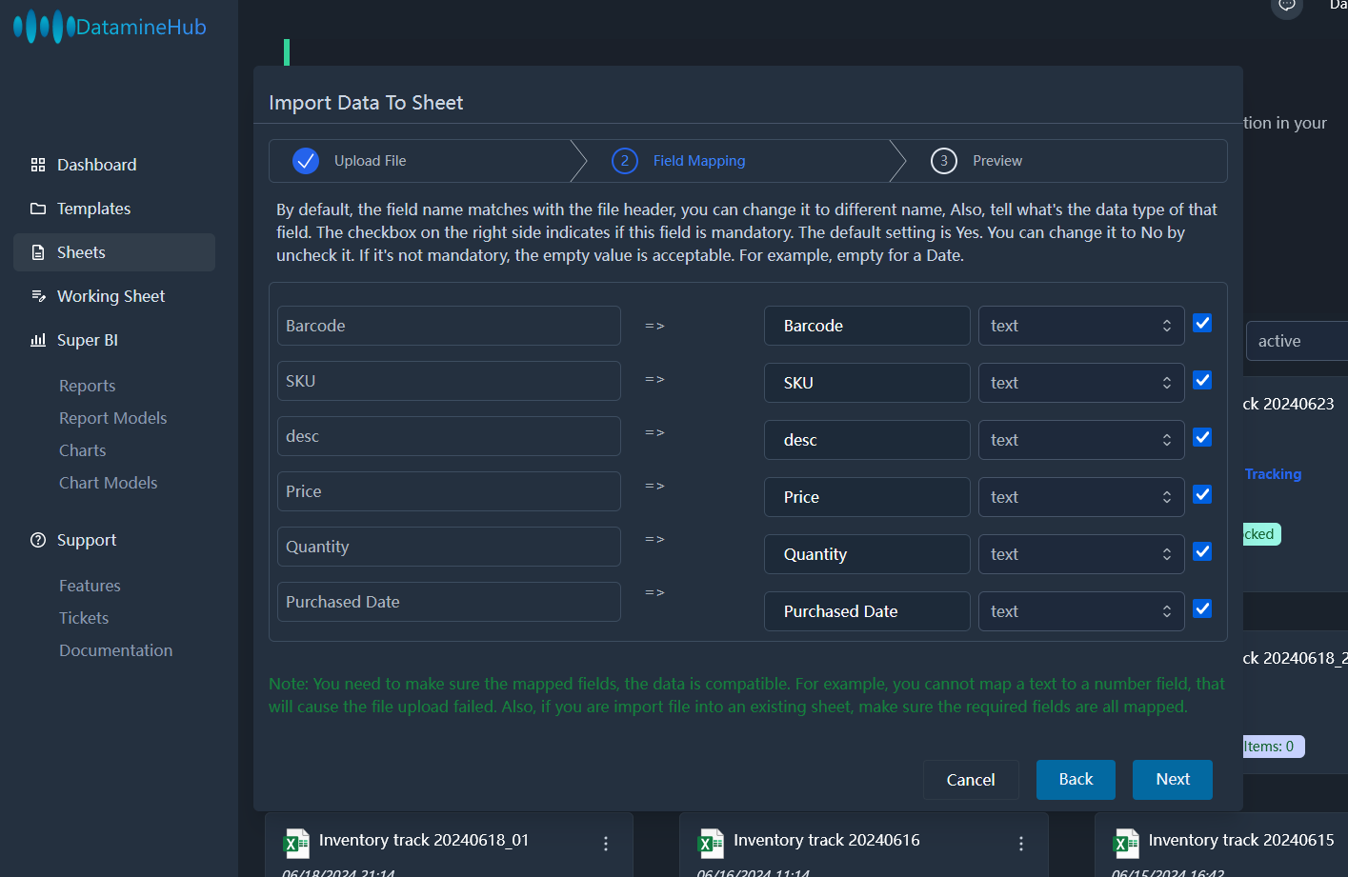This screenshot has width=1348, height=877.
Task: Click the Dashboard grid icon
Action: click(x=38, y=165)
